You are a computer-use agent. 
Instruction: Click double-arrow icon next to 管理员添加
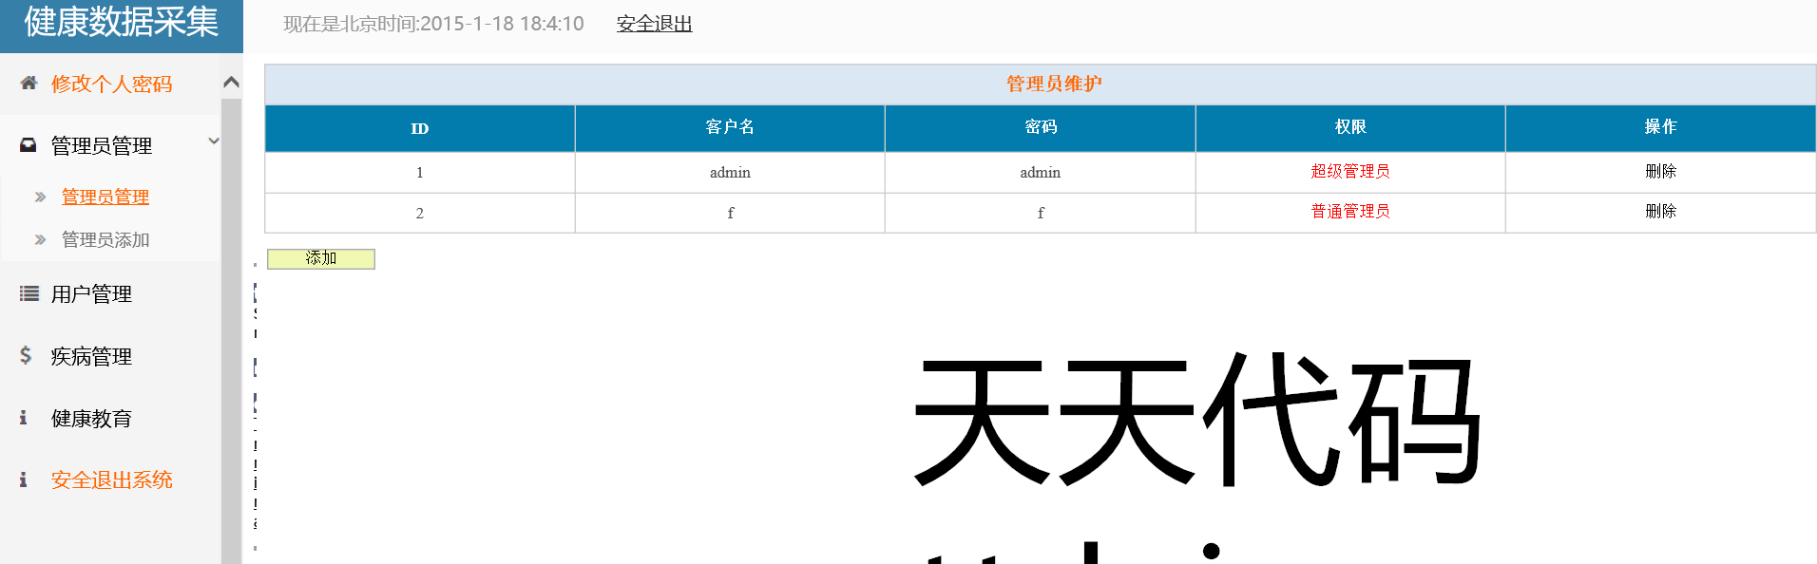40,240
